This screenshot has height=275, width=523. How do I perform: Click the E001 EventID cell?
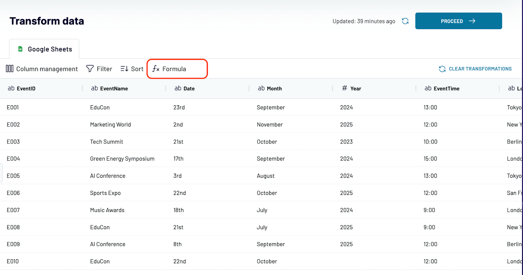point(13,107)
